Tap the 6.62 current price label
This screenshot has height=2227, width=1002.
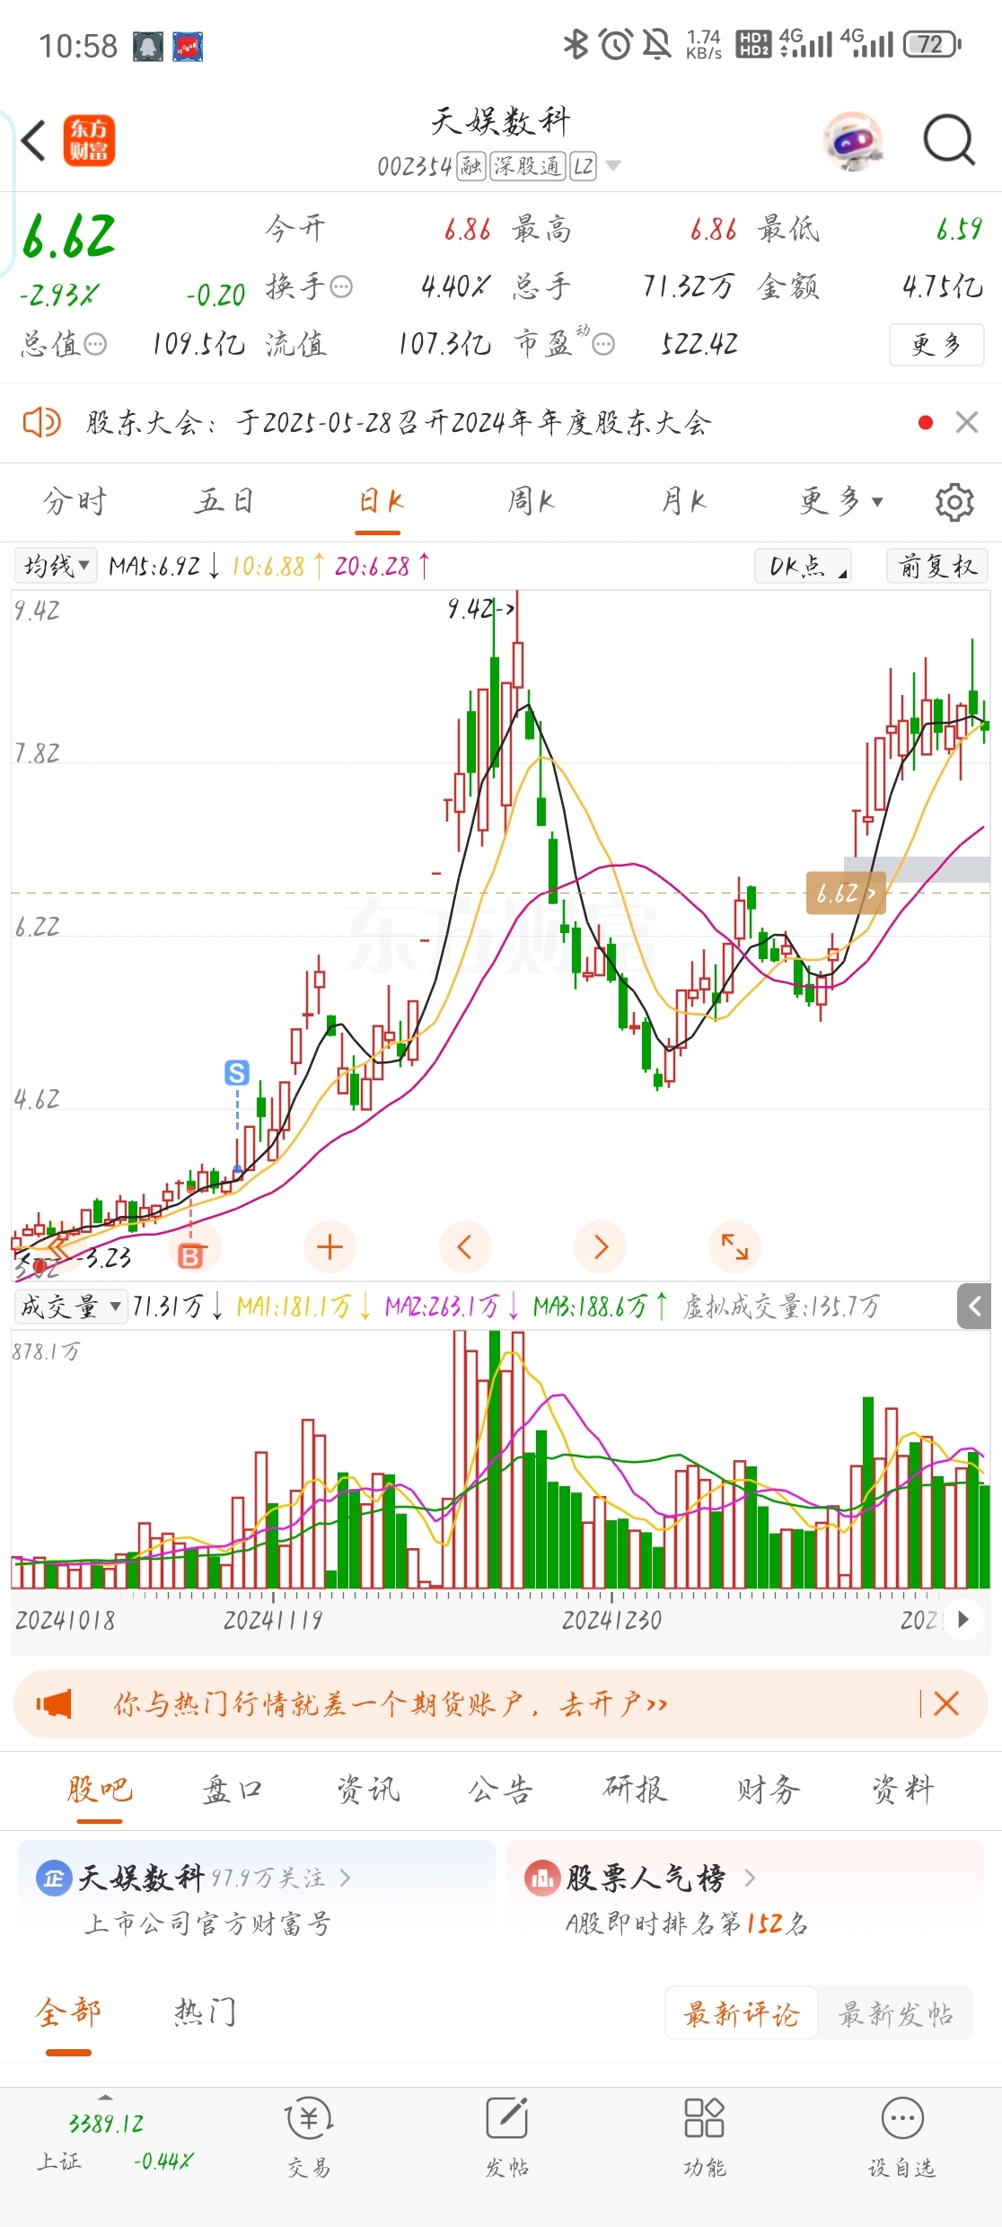(x=846, y=893)
